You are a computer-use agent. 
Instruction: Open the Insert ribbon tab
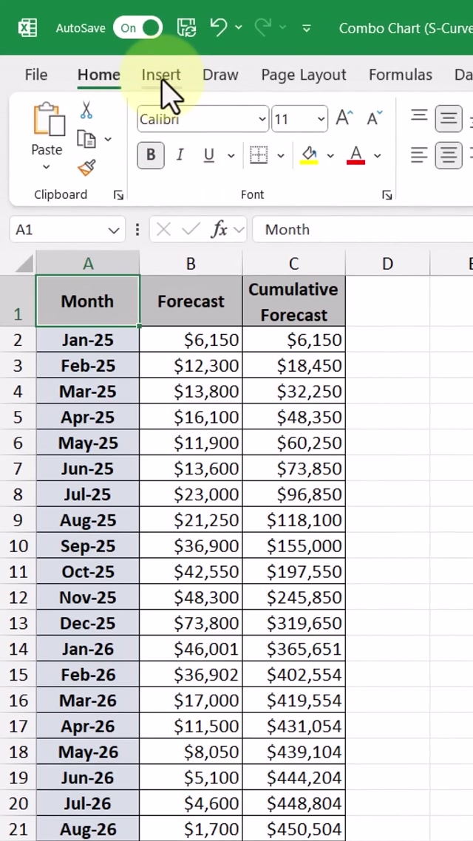coord(161,75)
